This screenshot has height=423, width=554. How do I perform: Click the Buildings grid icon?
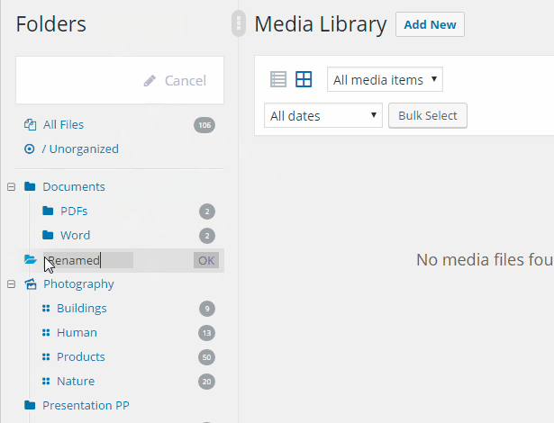click(46, 308)
